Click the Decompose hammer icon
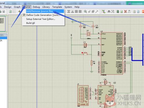The image size is (144, 108). coord(97,12)
